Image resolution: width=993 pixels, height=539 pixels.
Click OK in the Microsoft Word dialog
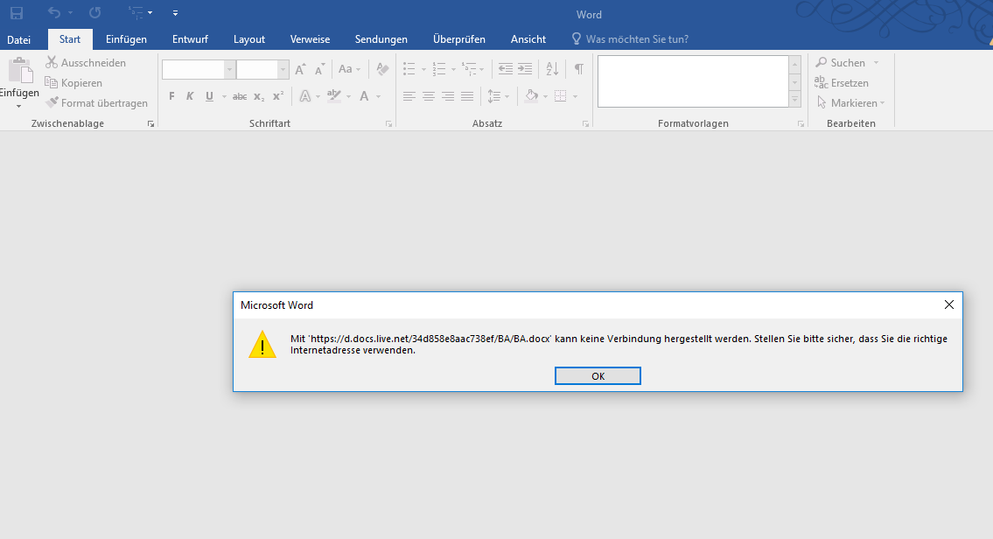point(598,376)
